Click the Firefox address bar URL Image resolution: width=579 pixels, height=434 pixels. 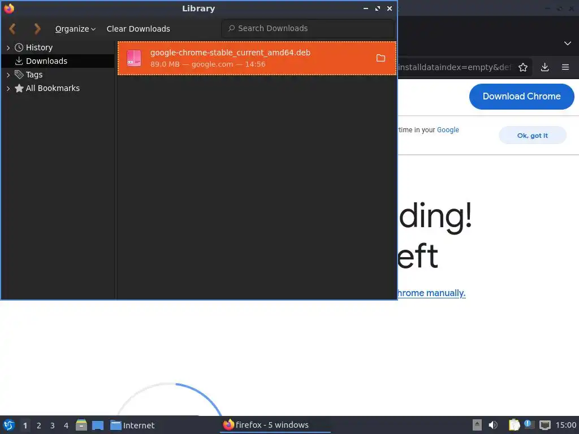click(x=455, y=67)
